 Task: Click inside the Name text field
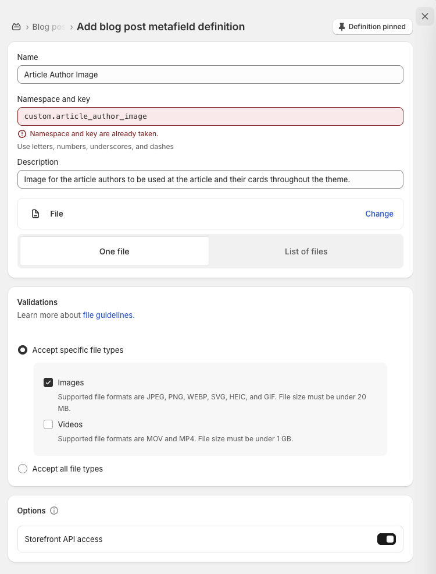(x=209, y=75)
